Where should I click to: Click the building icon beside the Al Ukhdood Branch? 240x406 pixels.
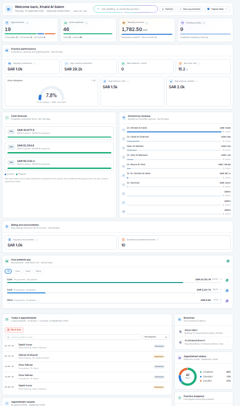pos(180,342)
